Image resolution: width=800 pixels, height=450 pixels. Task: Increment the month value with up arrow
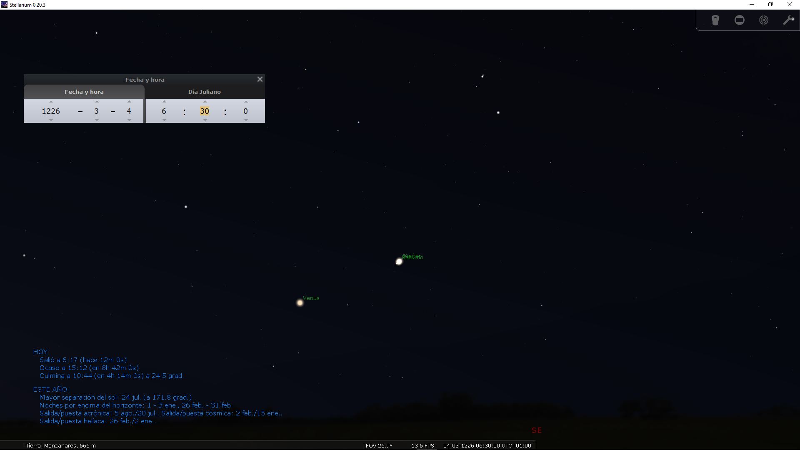tap(97, 102)
